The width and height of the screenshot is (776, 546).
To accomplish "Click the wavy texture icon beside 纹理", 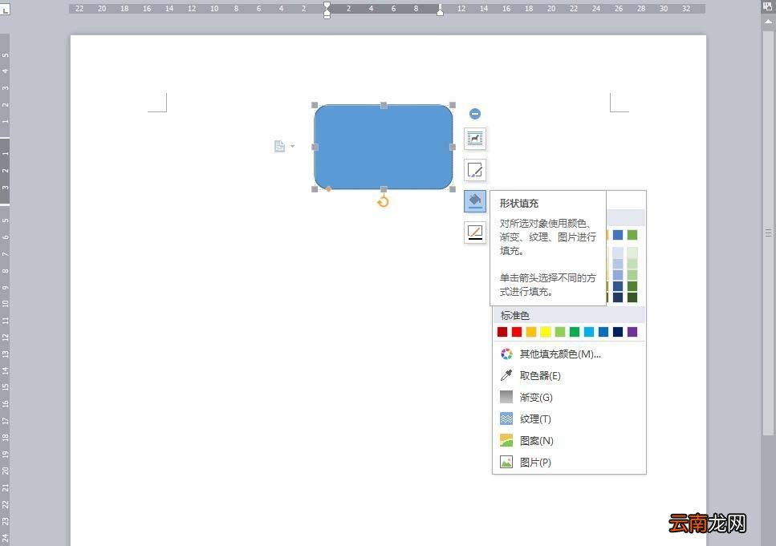I will coord(506,419).
